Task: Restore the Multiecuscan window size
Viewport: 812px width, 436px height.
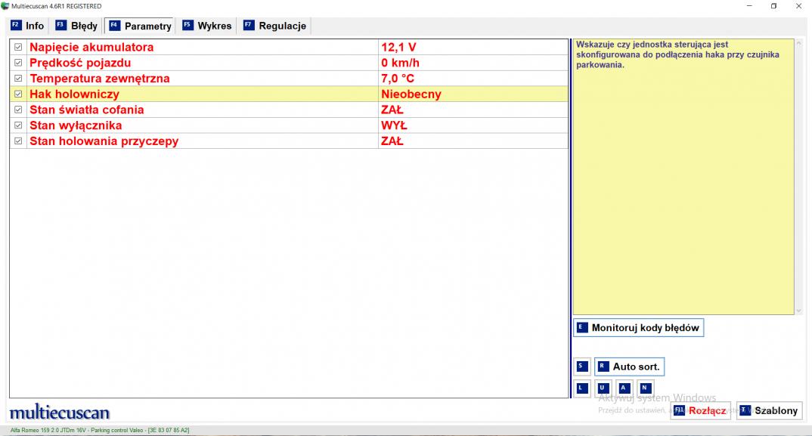Action: point(773,6)
